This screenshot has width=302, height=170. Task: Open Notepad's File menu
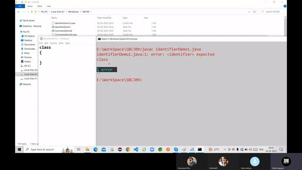41,43
